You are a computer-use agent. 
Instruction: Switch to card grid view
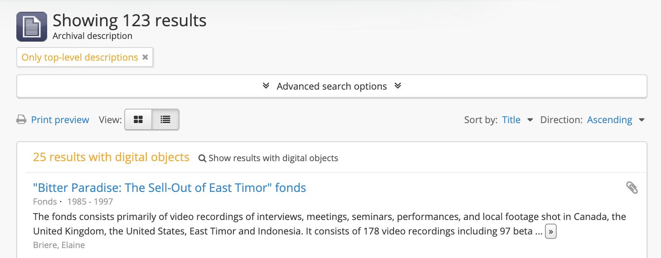click(x=138, y=119)
